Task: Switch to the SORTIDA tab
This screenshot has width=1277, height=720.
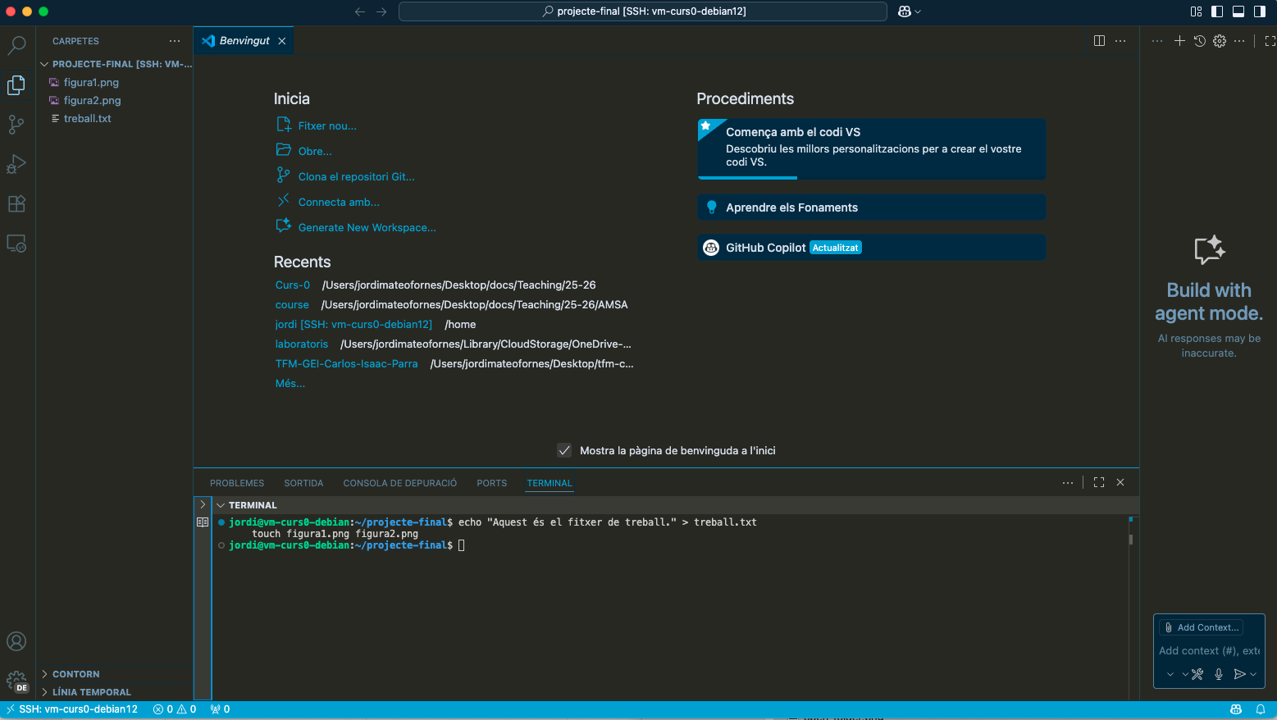Action: click(x=303, y=483)
